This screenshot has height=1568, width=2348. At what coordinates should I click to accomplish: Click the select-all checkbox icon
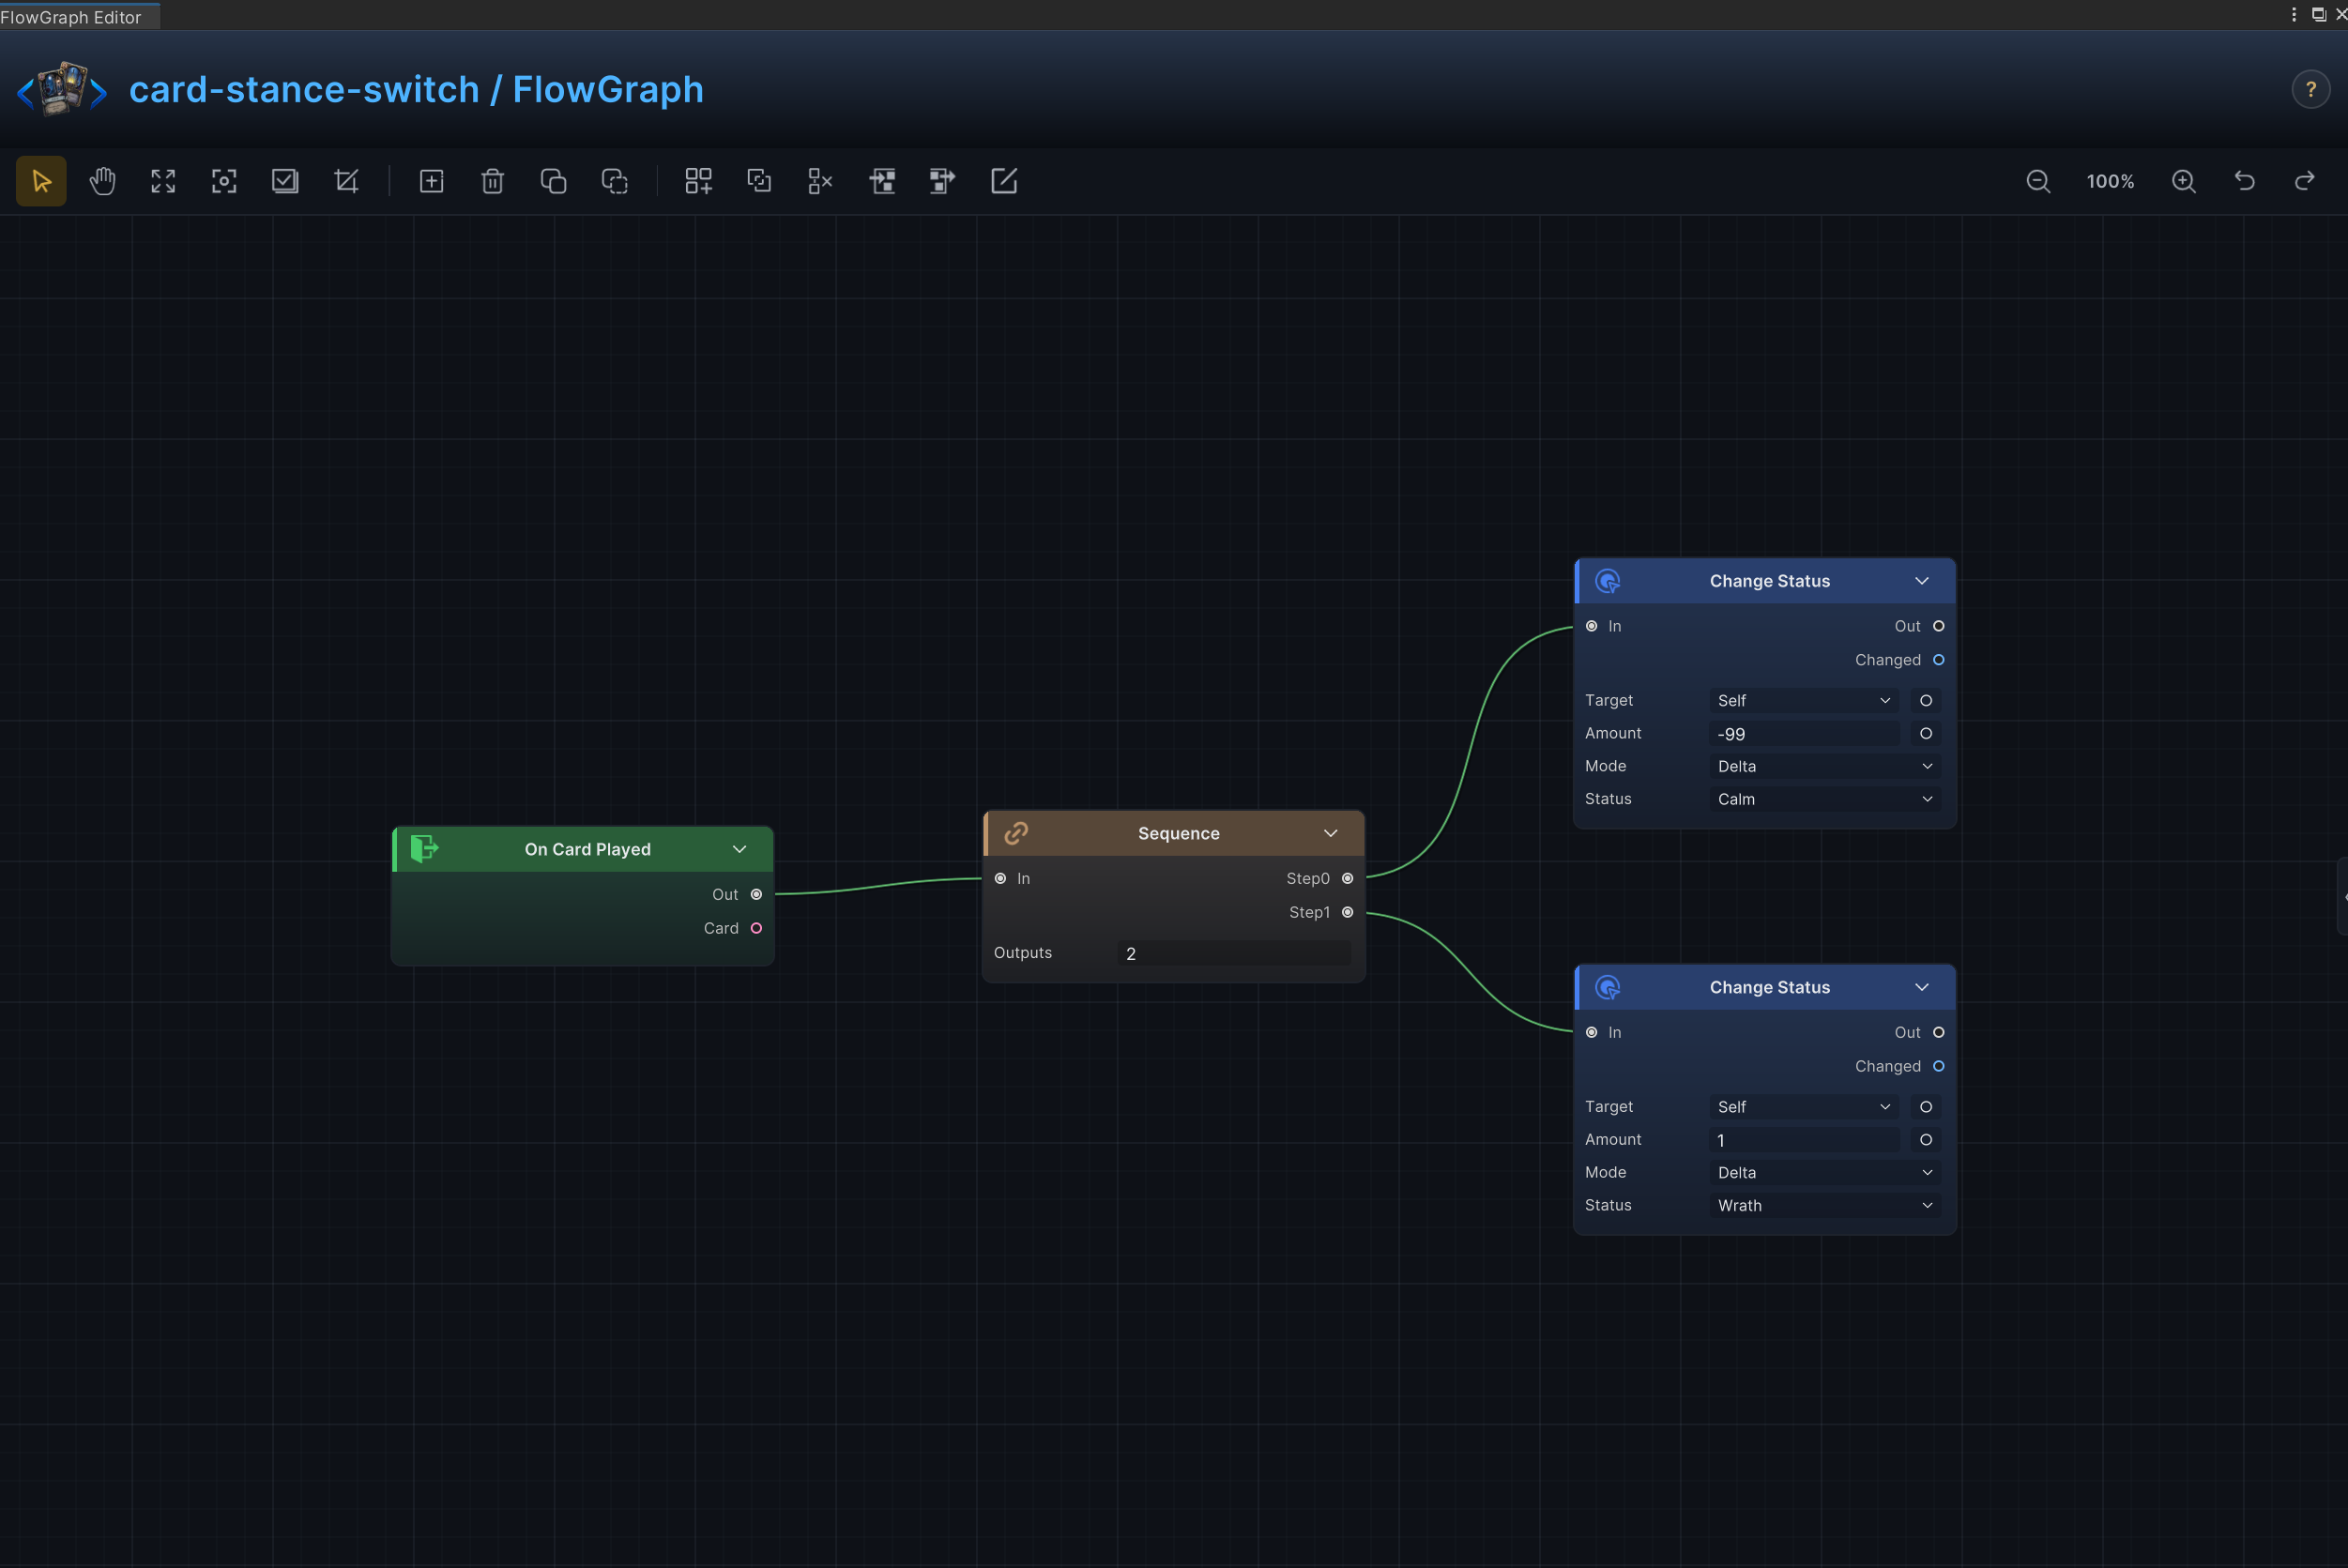click(285, 181)
